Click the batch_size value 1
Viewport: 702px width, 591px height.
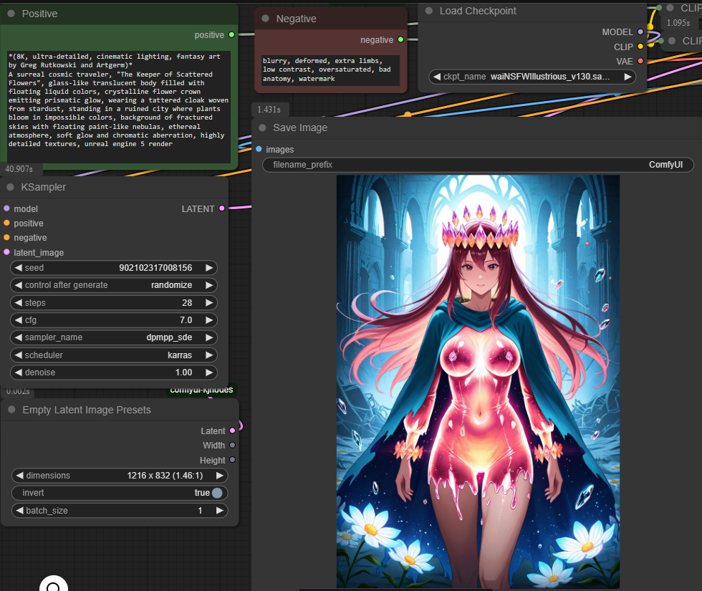pos(200,510)
